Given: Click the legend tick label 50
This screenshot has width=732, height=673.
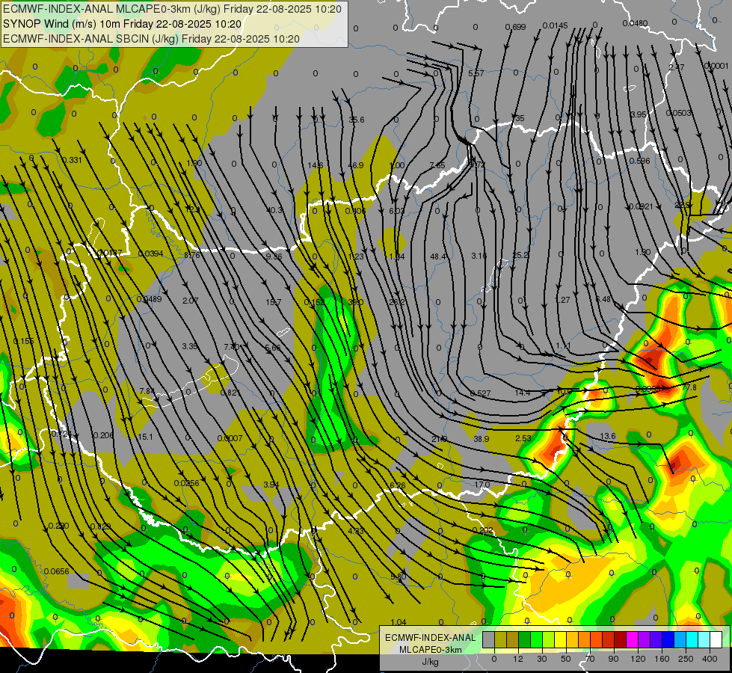Looking at the screenshot, I should pyautogui.click(x=565, y=659).
